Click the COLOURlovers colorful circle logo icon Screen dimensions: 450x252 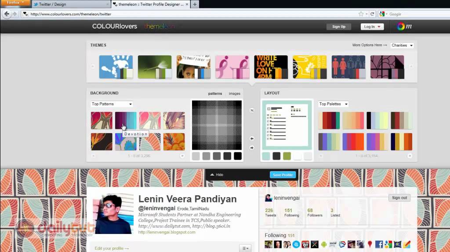(401, 26)
